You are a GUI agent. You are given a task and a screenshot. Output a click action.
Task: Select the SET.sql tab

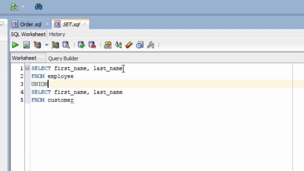(71, 24)
